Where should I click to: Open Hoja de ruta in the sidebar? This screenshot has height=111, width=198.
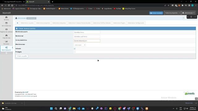[6, 36]
